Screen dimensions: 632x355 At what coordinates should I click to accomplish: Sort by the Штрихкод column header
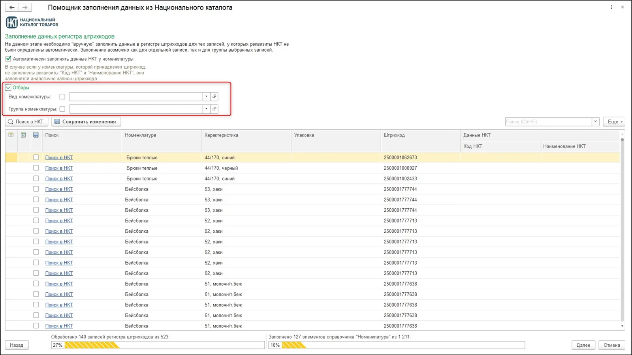tap(420, 141)
